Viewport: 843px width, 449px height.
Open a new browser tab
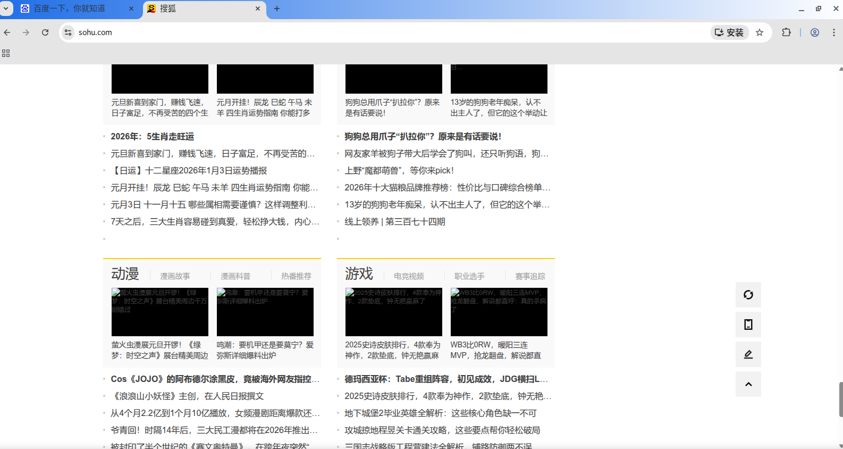(276, 9)
